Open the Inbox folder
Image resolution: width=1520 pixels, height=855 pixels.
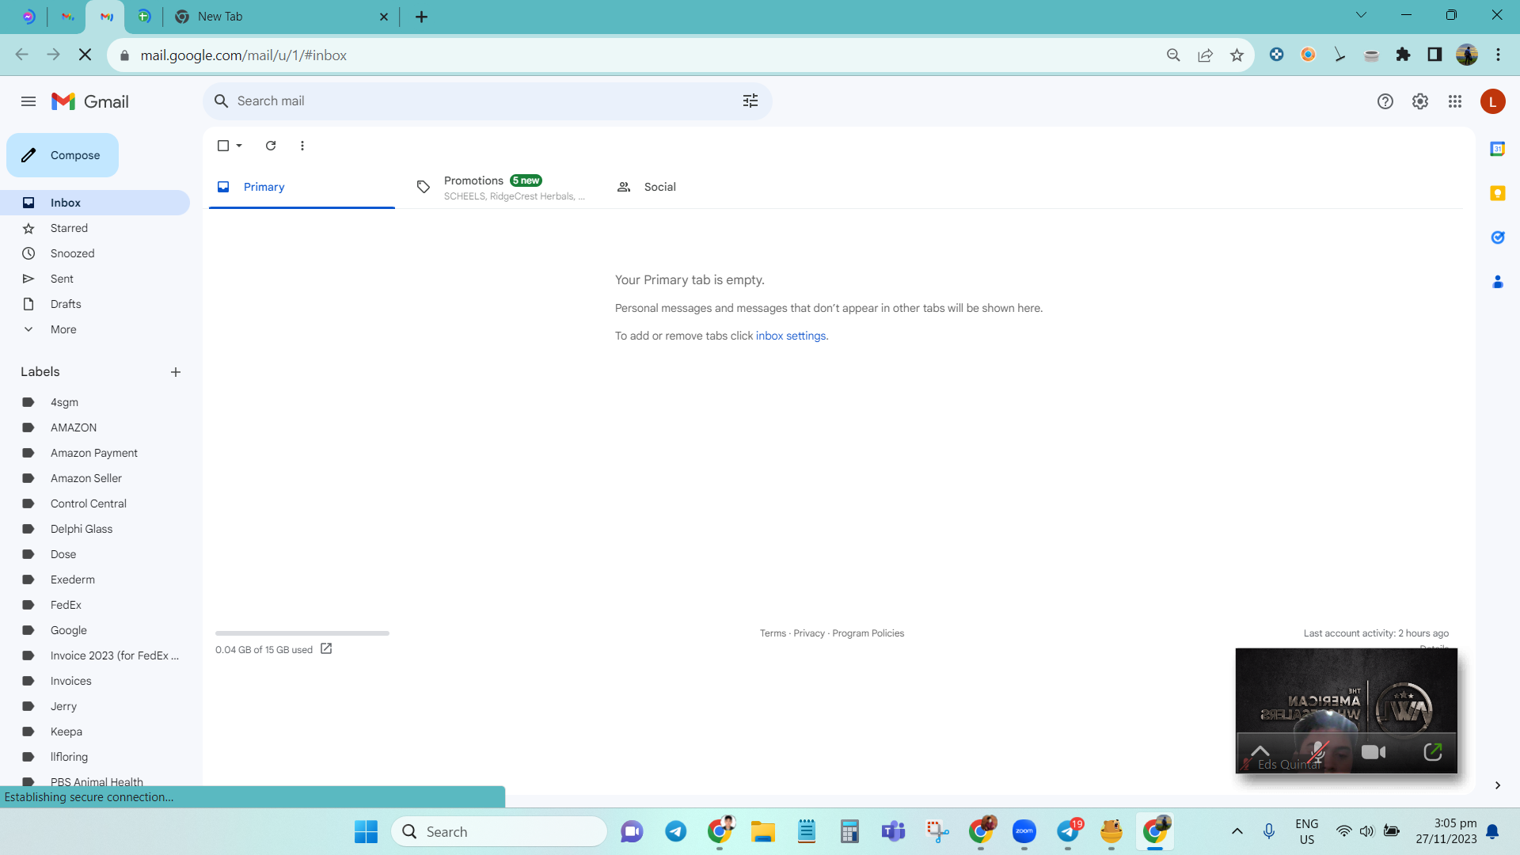(x=95, y=203)
